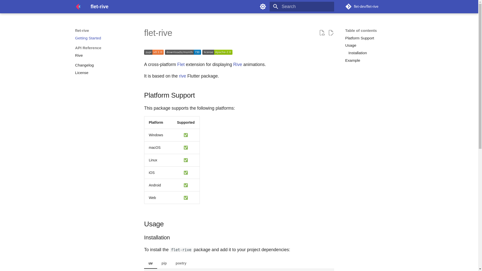The width and height of the screenshot is (482, 271).
Task: Click the flet-rive logo icon
Action: coord(78,7)
